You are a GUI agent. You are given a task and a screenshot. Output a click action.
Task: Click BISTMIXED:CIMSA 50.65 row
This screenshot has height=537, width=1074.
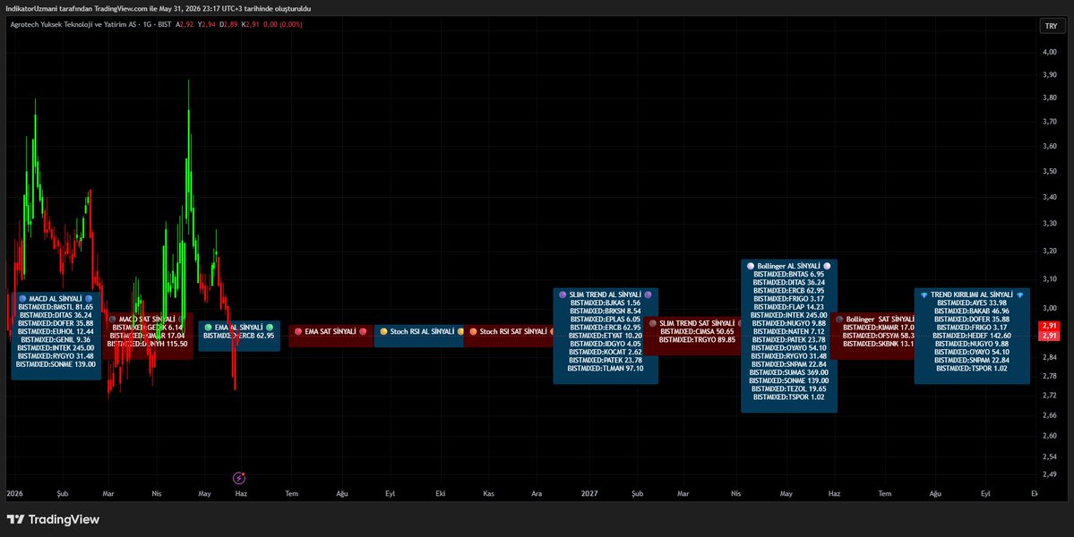point(697,332)
